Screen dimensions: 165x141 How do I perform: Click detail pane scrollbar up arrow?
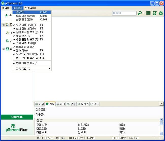coord(161,120)
